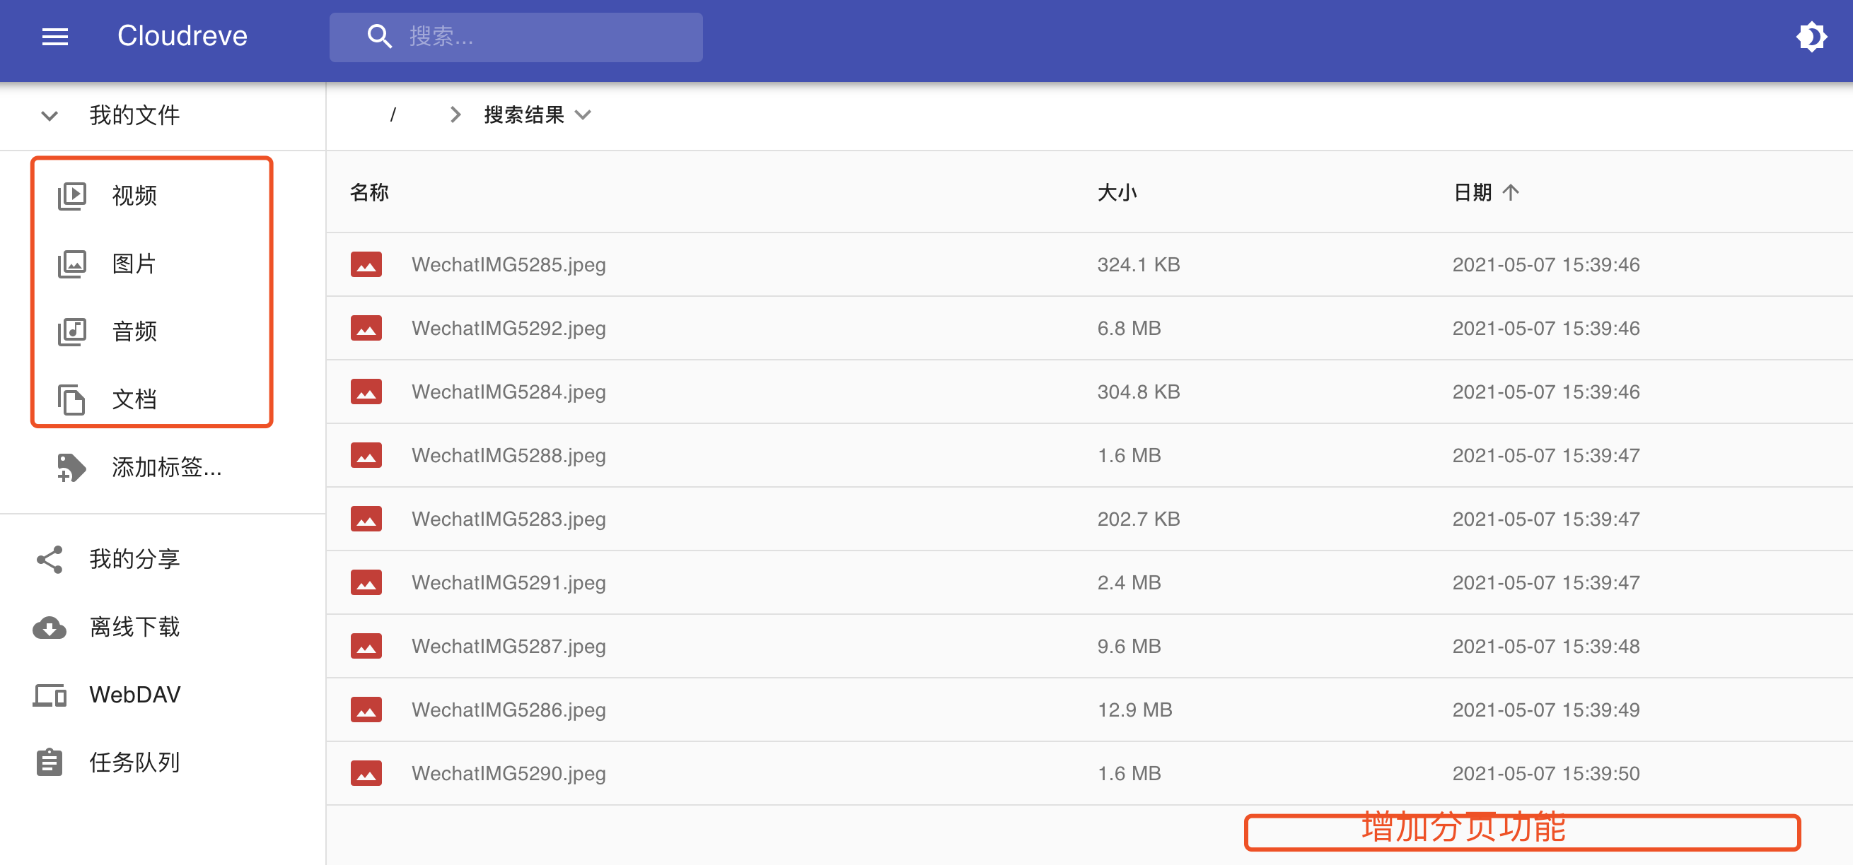Focus the search input field

coord(516,37)
